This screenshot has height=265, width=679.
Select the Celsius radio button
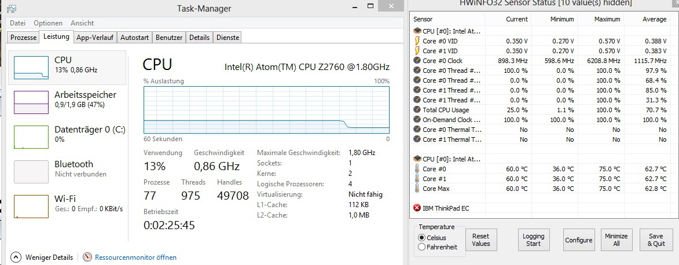pyautogui.click(x=421, y=238)
